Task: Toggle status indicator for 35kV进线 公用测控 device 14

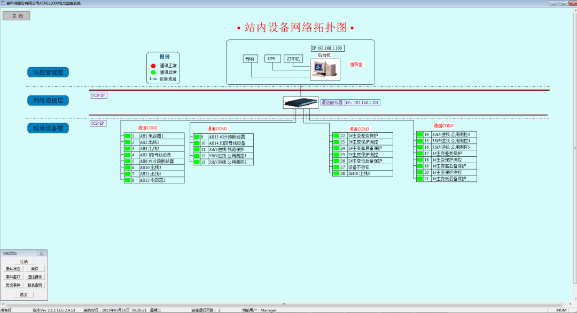Action: pyautogui.click(x=420, y=135)
